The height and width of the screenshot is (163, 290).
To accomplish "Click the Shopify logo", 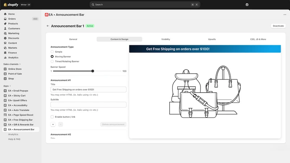I will point(11,5).
